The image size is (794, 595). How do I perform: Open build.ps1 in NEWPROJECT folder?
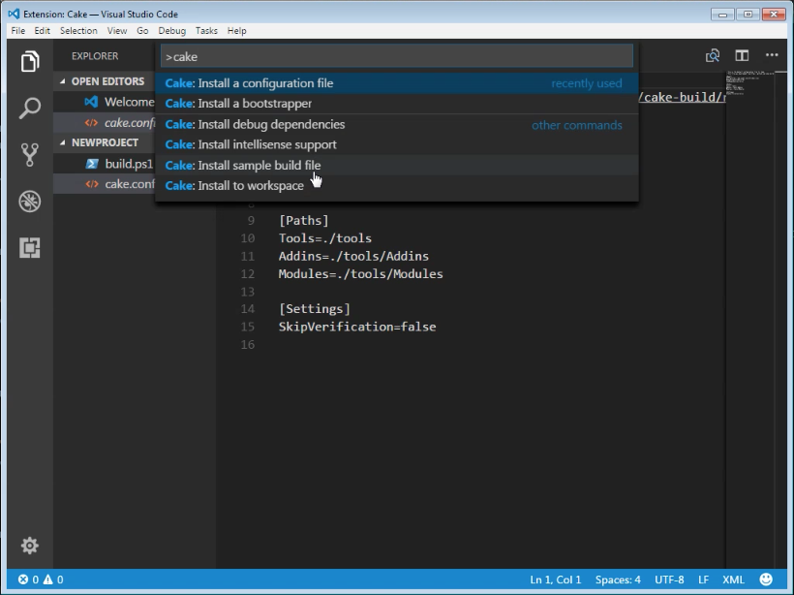point(129,164)
